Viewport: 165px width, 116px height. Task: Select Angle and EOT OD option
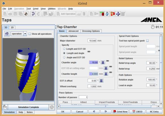click(x=64, y=57)
